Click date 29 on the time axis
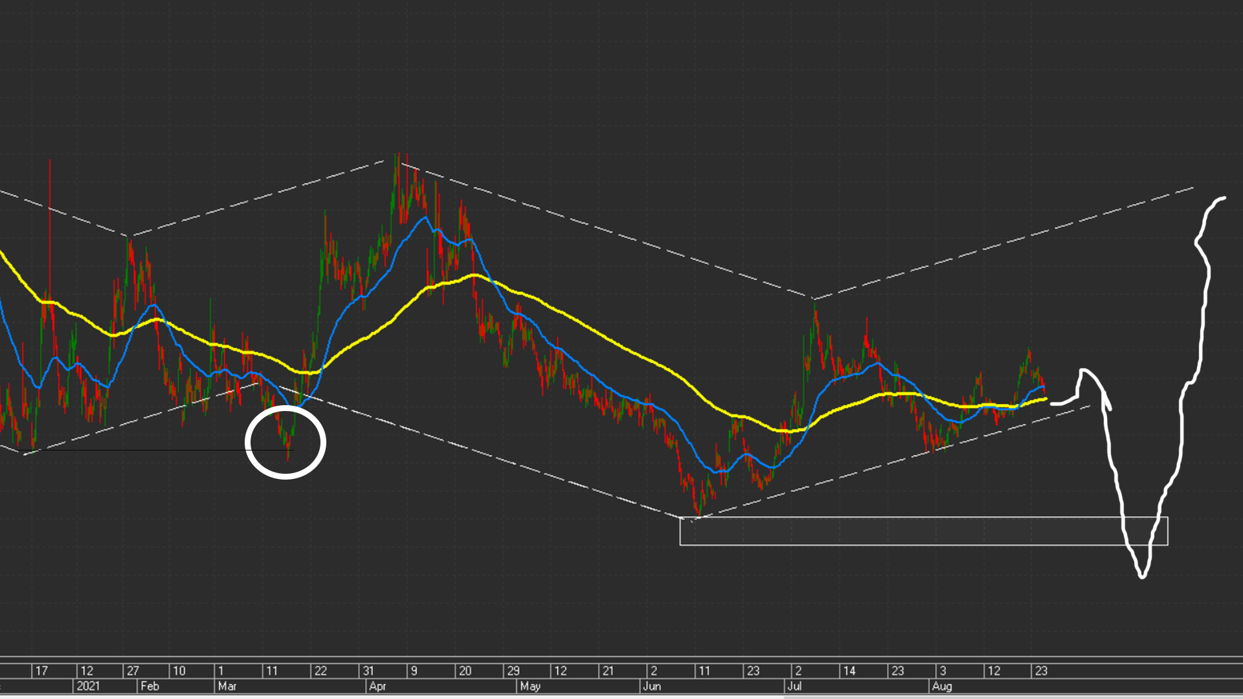1243x699 pixels. [513, 671]
